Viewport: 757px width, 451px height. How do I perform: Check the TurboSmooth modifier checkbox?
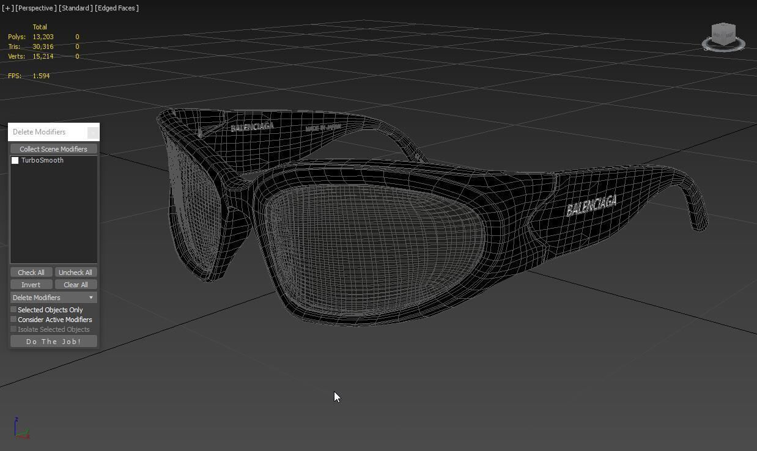coord(15,161)
